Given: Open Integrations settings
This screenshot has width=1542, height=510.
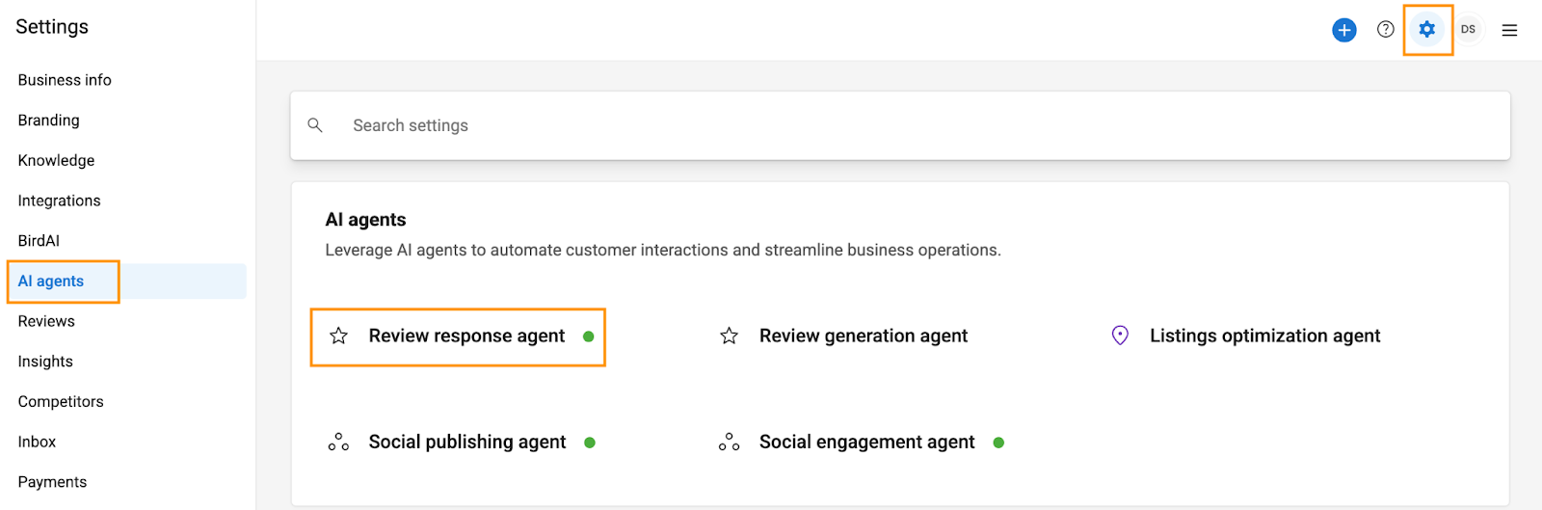Looking at the screenshot, I should pos(59,201).
